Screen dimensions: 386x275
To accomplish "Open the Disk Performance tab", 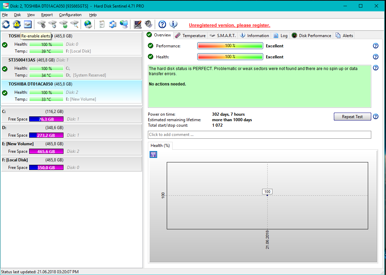I will tap(311, 36).
